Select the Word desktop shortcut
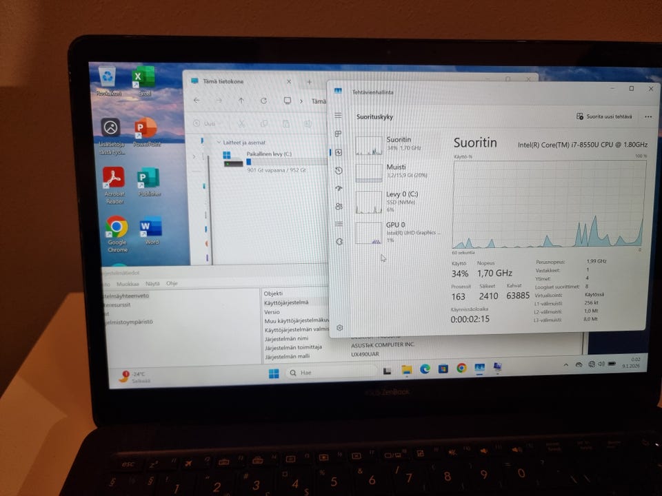 click(151, 231)
